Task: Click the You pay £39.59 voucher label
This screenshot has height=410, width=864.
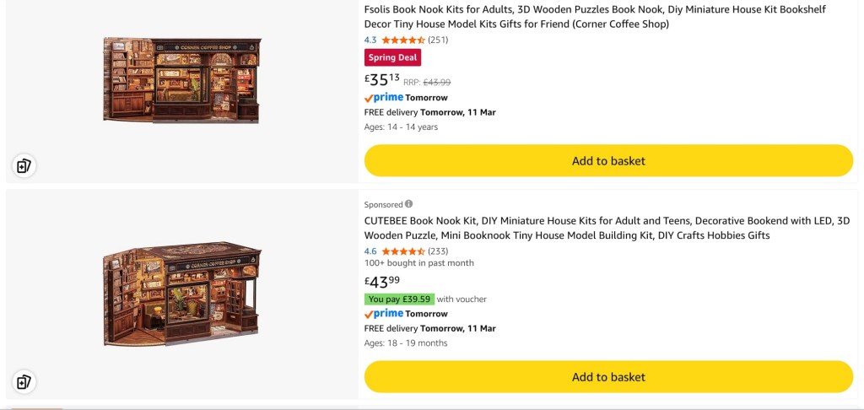Action: [x=399, y=299]
